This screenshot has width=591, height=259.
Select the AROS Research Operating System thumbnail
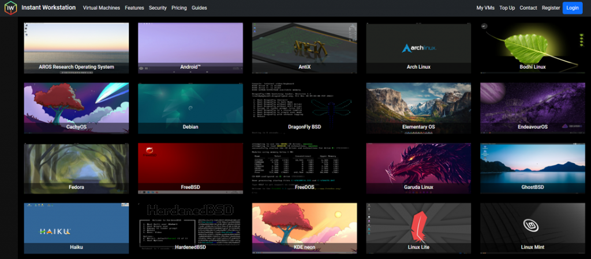(x=77, y=48)
